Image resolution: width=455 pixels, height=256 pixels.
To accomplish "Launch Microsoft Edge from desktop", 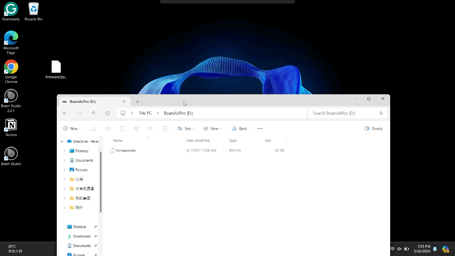I will coord(11,43).
